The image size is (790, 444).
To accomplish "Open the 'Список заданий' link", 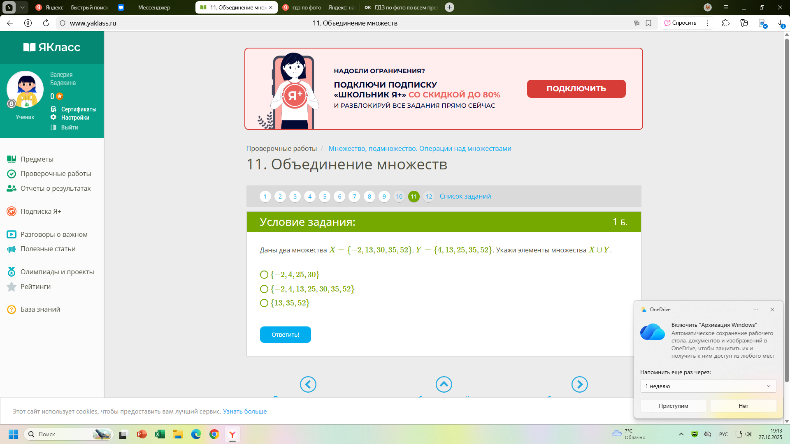I will pos(465,196).
